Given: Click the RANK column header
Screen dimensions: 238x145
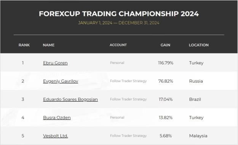Looking at the screenshot, I should (24, 45).
